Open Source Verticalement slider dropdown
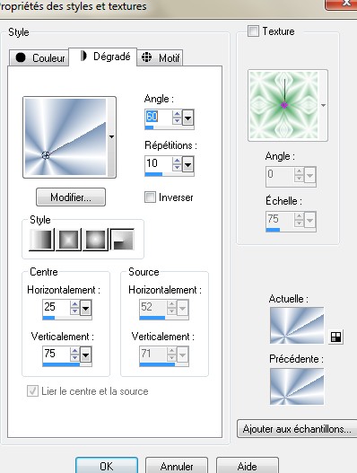Image resolution: width=357 pixels, height=473 pixels. point(182,355)
